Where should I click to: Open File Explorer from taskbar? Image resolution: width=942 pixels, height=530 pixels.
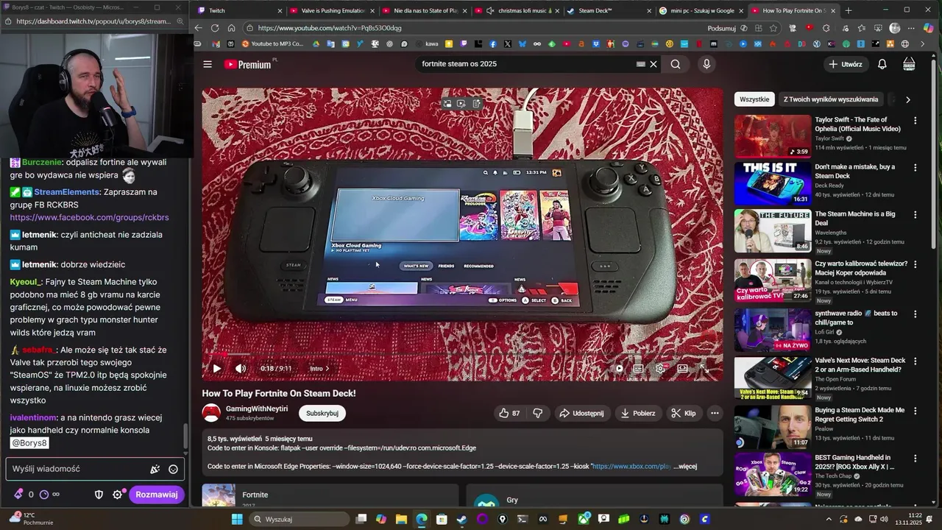click(x=401, y=519)
